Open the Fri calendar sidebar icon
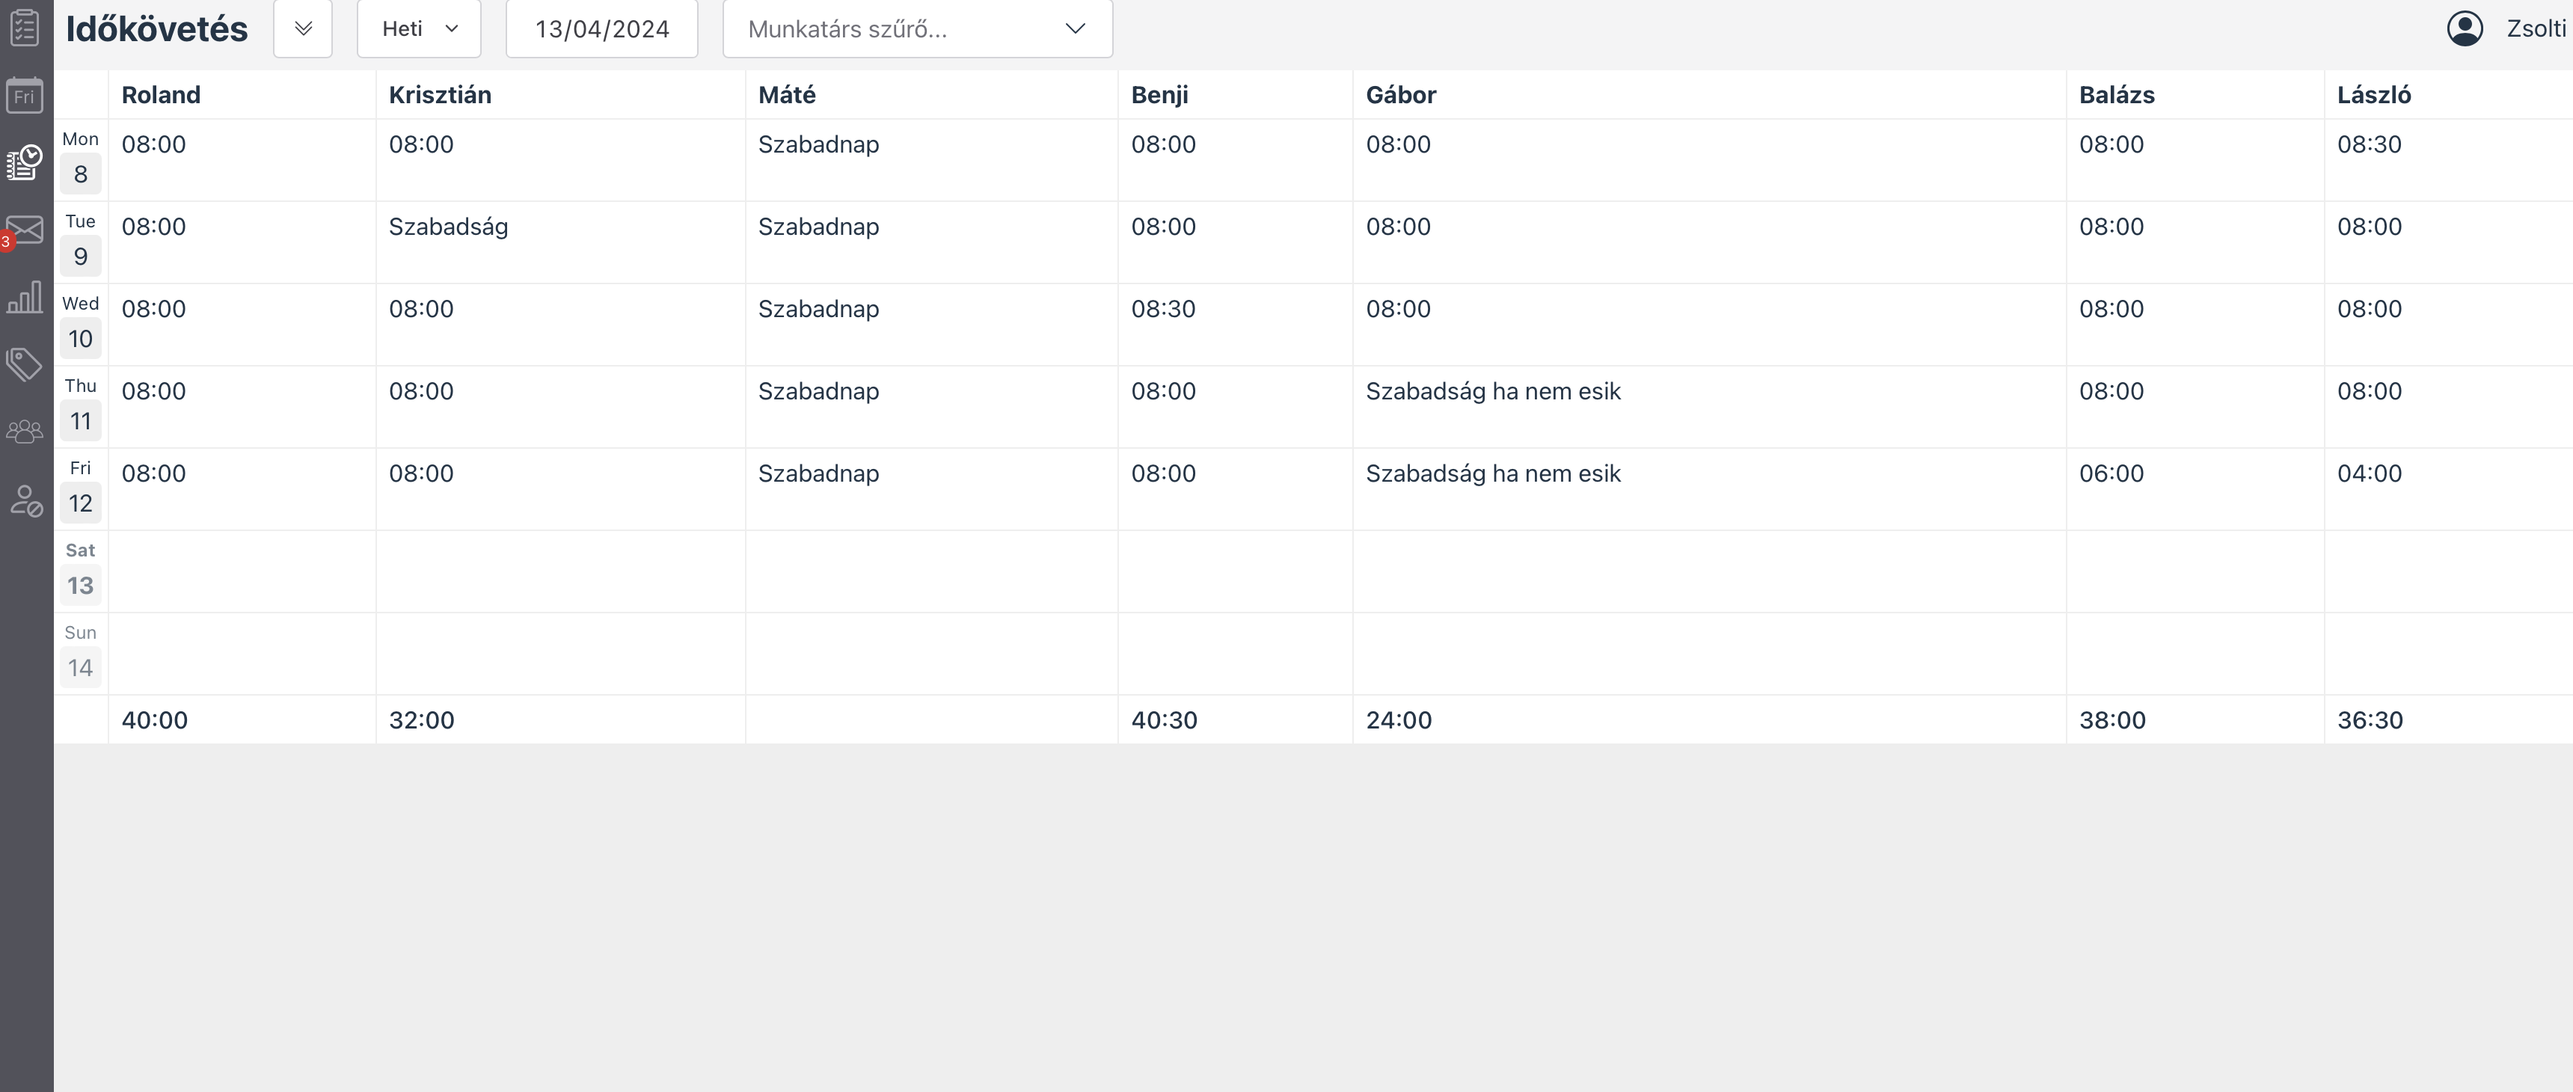The image size is (2573, 1092). (25, 96)
